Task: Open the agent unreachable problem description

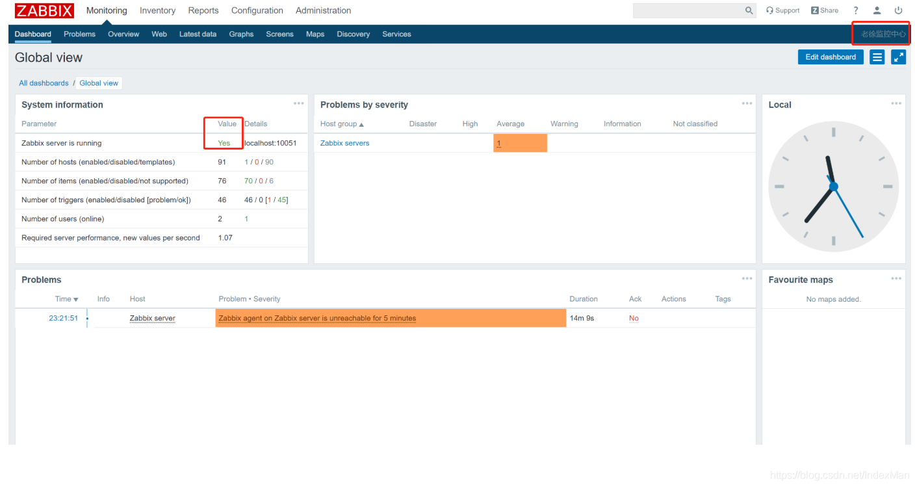Action: (x=317, y=318)
